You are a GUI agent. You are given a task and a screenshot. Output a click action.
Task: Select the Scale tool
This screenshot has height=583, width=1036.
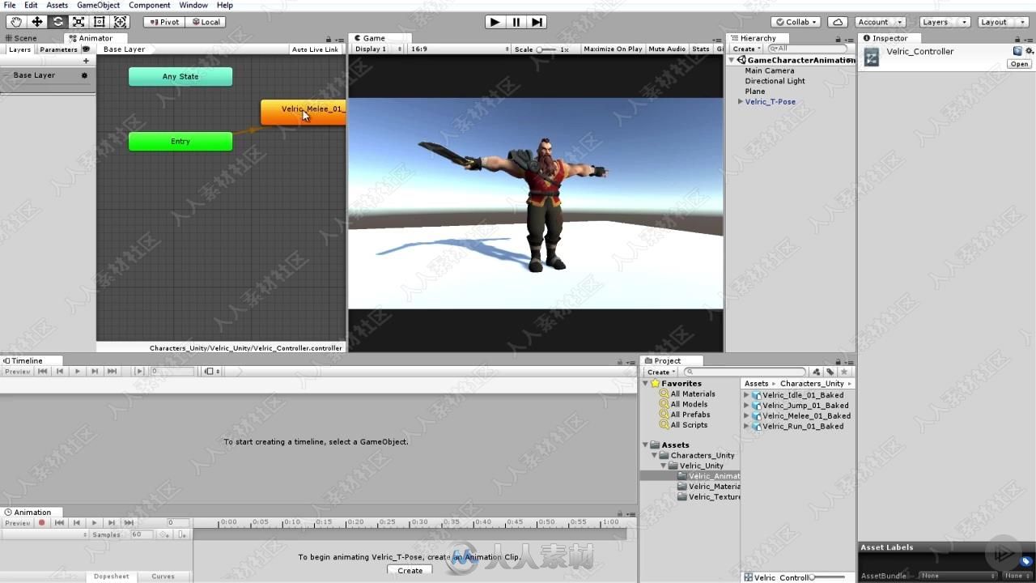tap(79, 22)
